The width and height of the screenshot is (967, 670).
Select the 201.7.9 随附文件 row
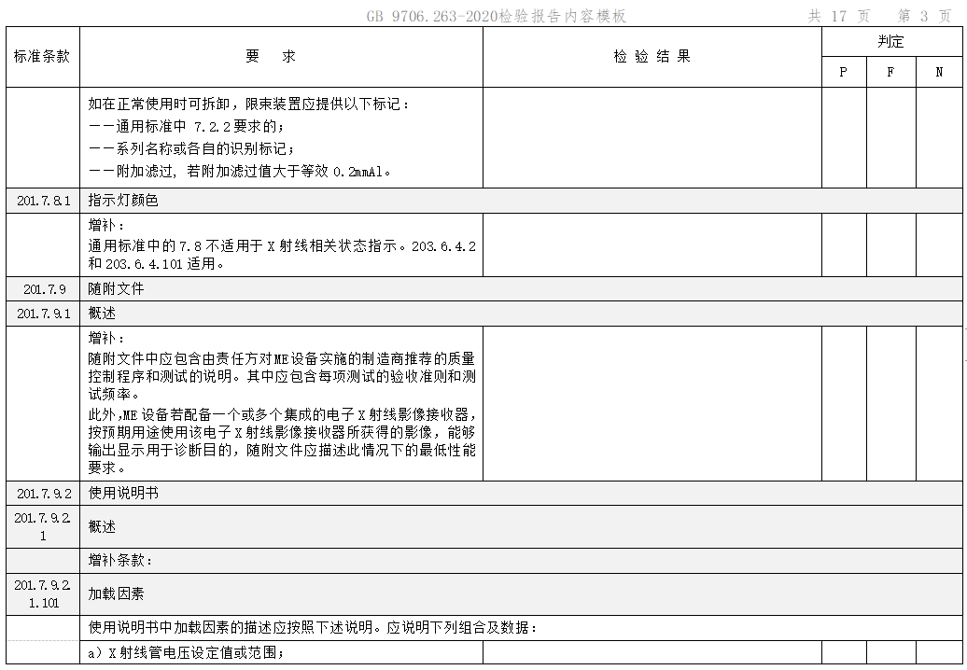click(x=484, y=288)
